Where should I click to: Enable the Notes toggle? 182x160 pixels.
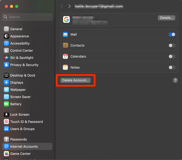172,67
